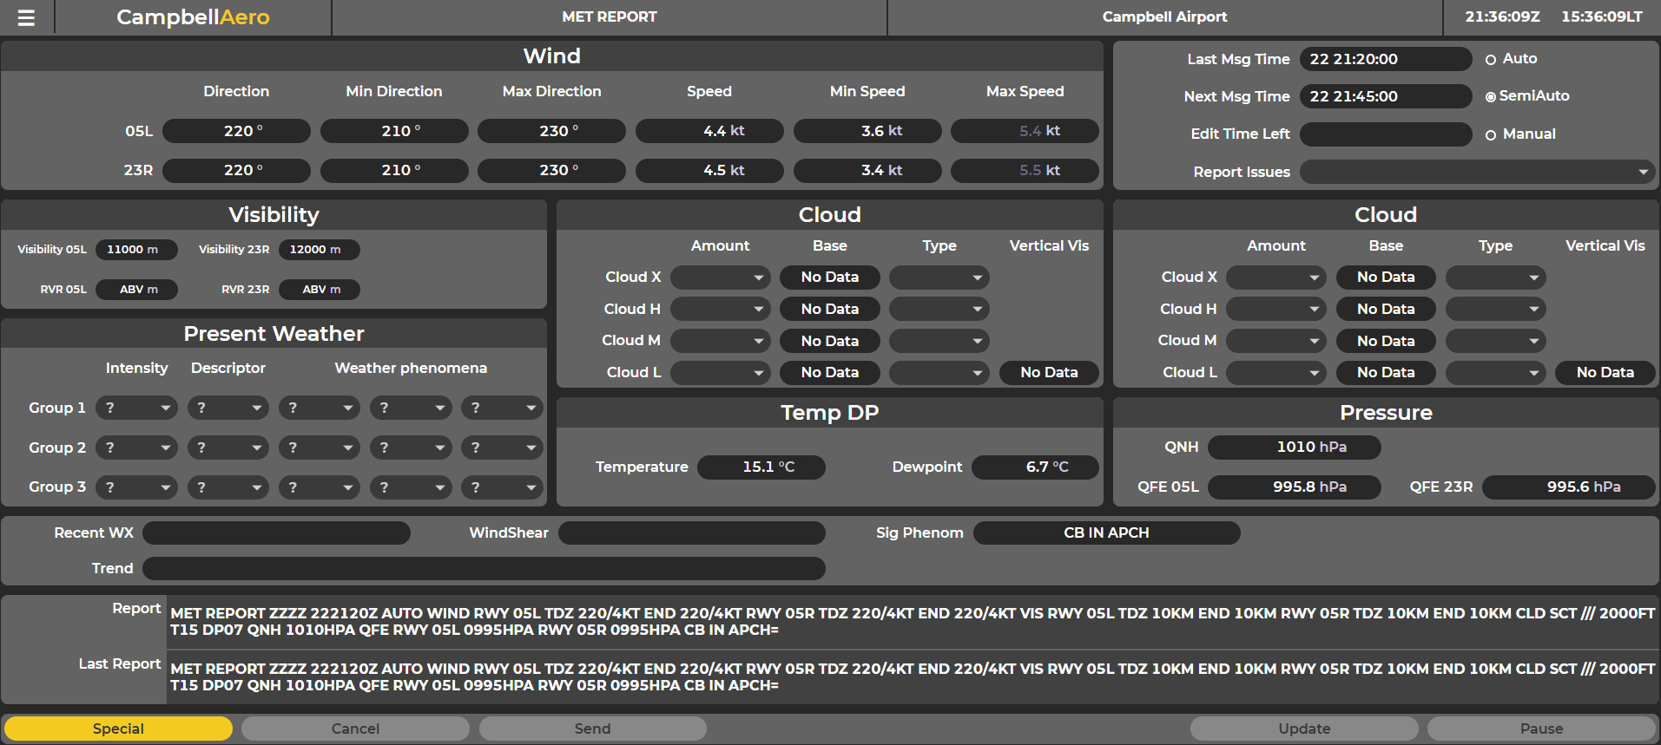Select the Campbell Airport header tab
The image size is (1661, 745).
pyautogui.click(x=1164, y=17)
